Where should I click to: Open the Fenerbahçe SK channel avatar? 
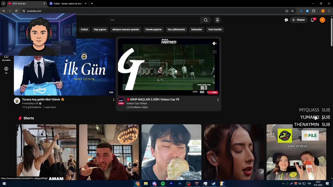coord(17,101)
